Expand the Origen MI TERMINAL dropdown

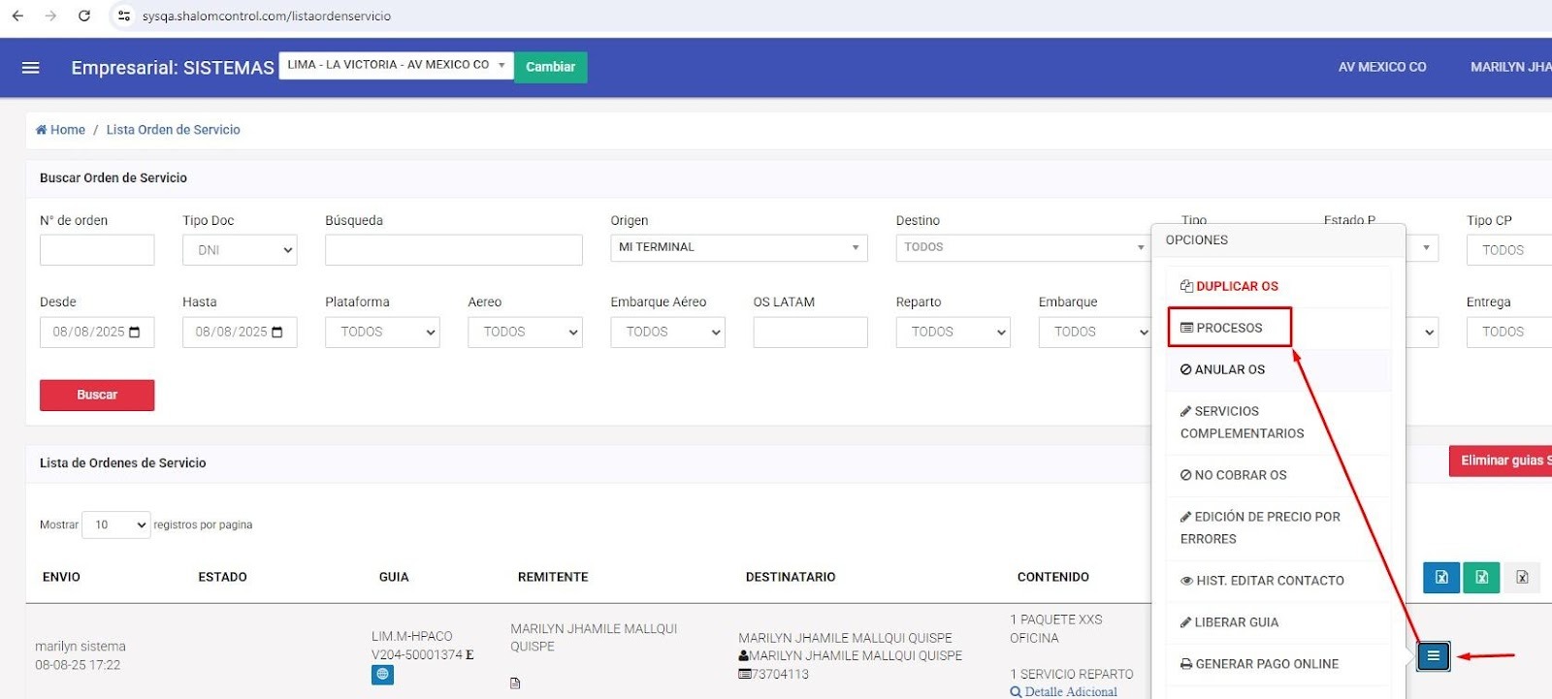click(x=738, y=247)
